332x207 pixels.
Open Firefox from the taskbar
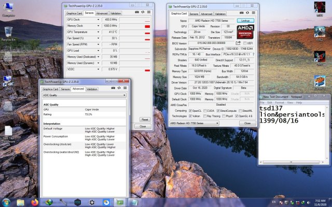click(35, 202)
